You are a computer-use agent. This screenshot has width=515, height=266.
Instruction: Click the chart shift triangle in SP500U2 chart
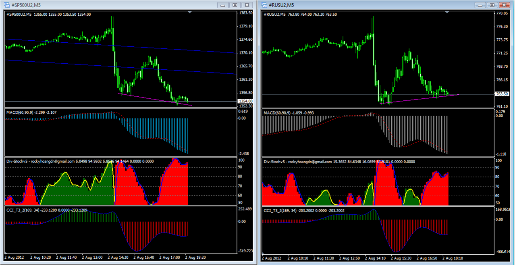click(x=190, y=13)
